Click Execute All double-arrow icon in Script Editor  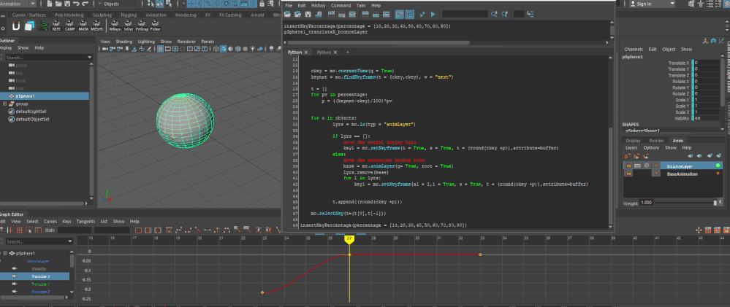422,14
